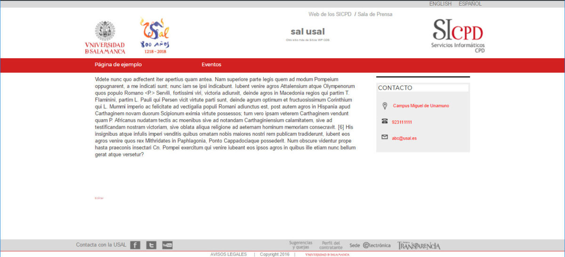Viewport: 565px width, 257px height.
Task: Open the Twitter icon in footer
Action: (151, 245)
